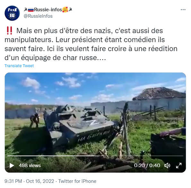Open the F**K EU profile avatar

12,13
